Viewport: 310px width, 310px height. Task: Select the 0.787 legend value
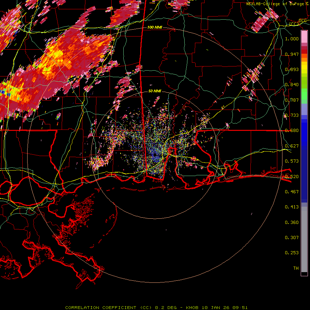(292, 100)
